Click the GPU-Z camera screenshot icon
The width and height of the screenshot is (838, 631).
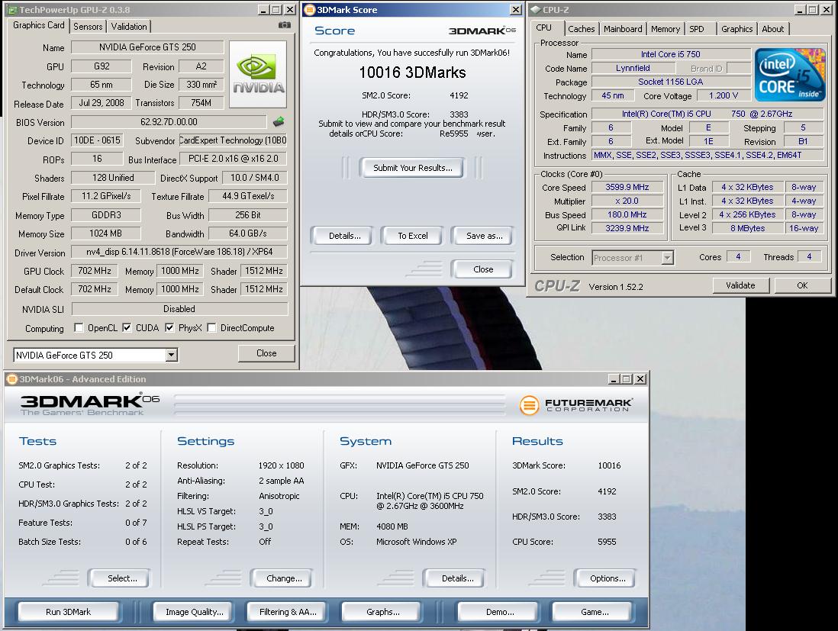coord(285,25)
